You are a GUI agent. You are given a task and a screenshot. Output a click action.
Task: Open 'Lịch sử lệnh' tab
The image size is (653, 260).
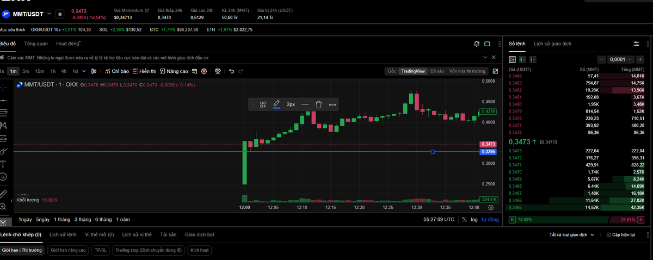(63, 234)
